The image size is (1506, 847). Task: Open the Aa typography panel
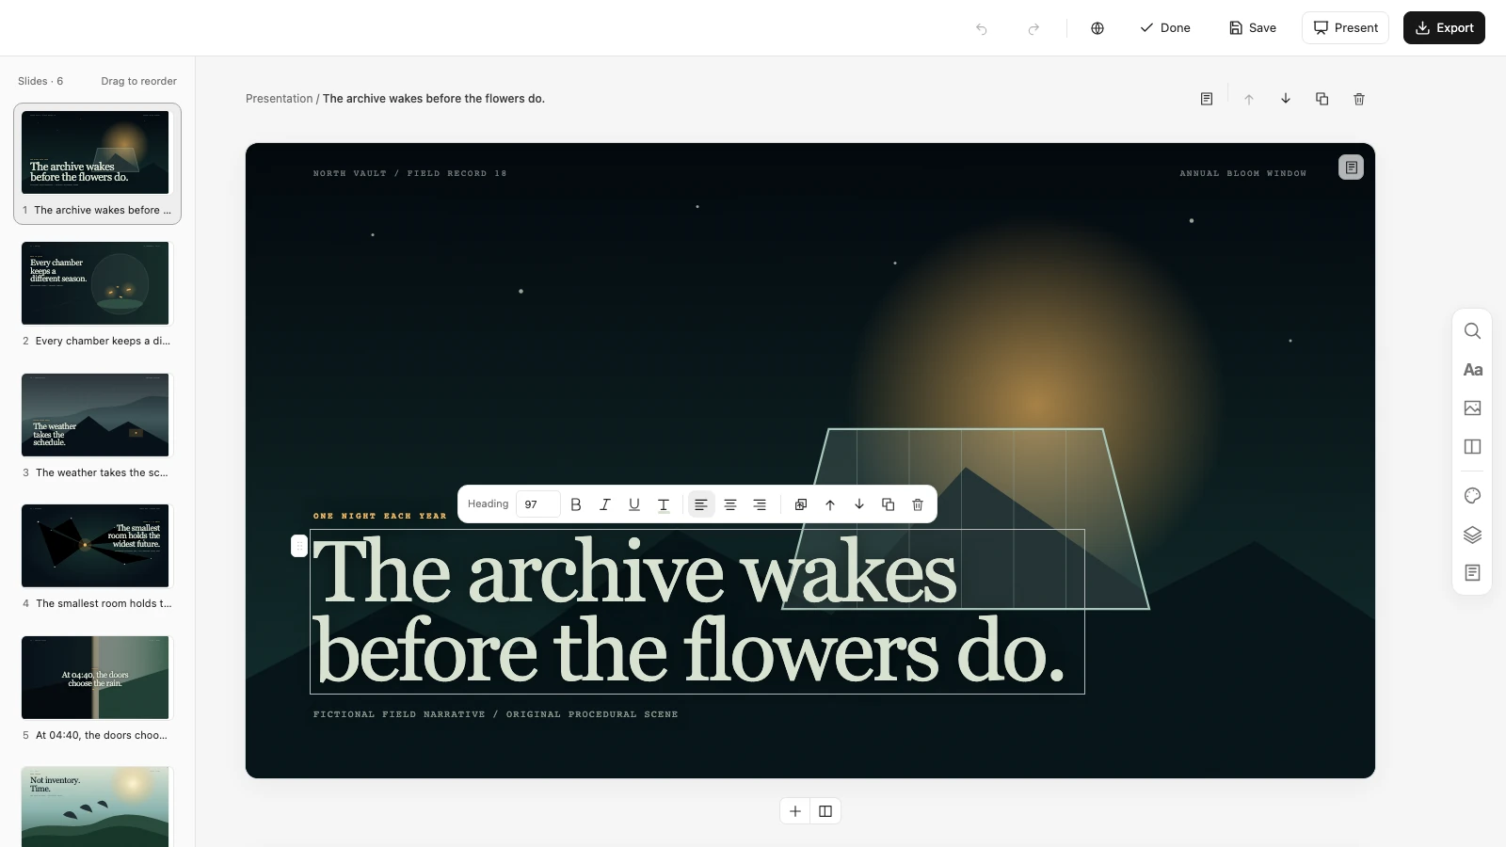click(1473, 370)
